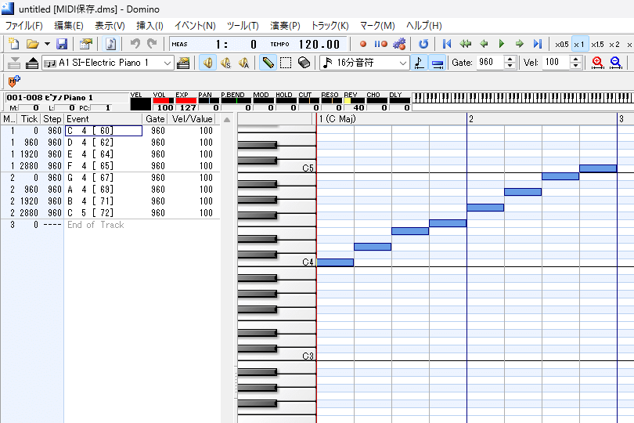Viewport: 634px width, 423px height.
Task: Click the zoom out magnifier icon
Action: [x=616, y=63]
